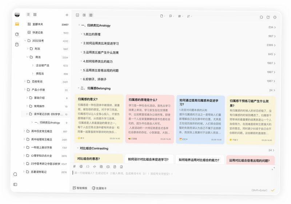Expand the 企业破产法 item
The width and height of the screenshot is (291, 204).
(33, 65)
